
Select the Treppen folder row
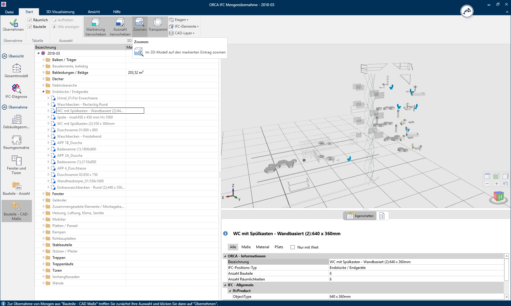click(x=59, y=258)
